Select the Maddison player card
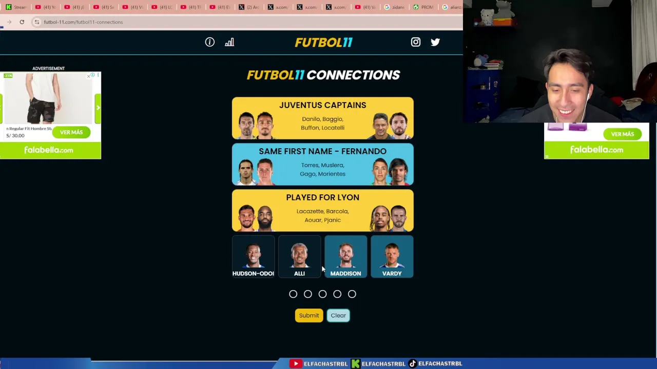Image resolution: width=657 pixels, height=369 pixels. tap(345, 257)
